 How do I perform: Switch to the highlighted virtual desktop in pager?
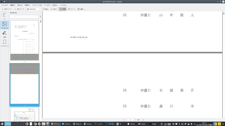[8, 124]
